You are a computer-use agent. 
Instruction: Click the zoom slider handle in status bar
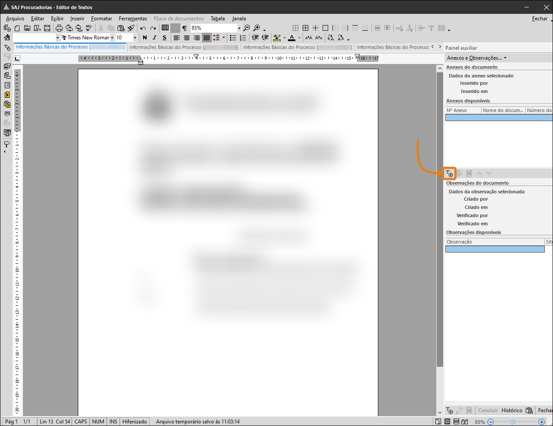[x=512, y=422]
